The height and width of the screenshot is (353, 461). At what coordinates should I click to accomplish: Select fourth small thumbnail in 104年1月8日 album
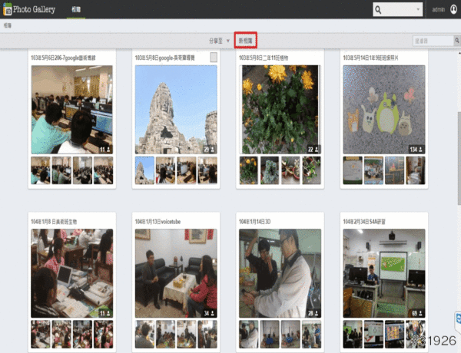[103, 335]
